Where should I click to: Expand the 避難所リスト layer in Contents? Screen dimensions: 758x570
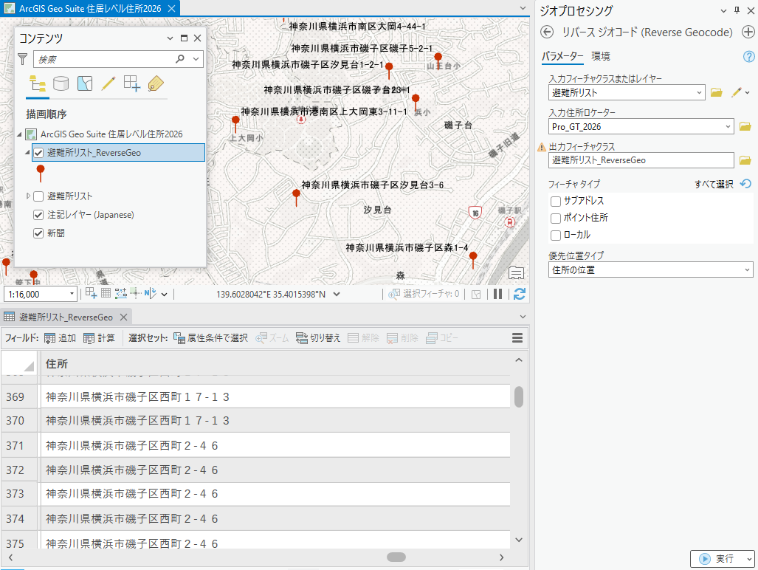[28, 196]
